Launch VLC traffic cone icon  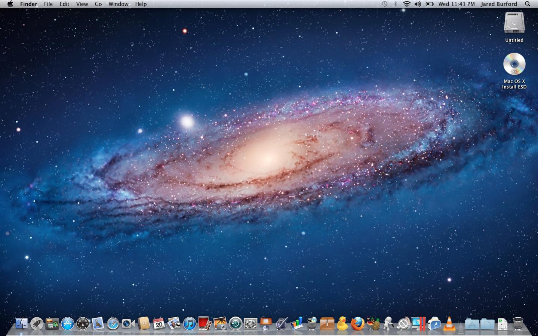tap(449, 323)
